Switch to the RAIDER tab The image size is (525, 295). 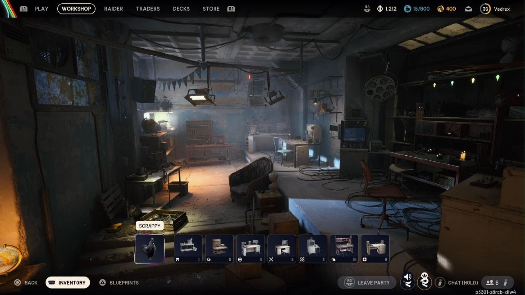[114, 9]
